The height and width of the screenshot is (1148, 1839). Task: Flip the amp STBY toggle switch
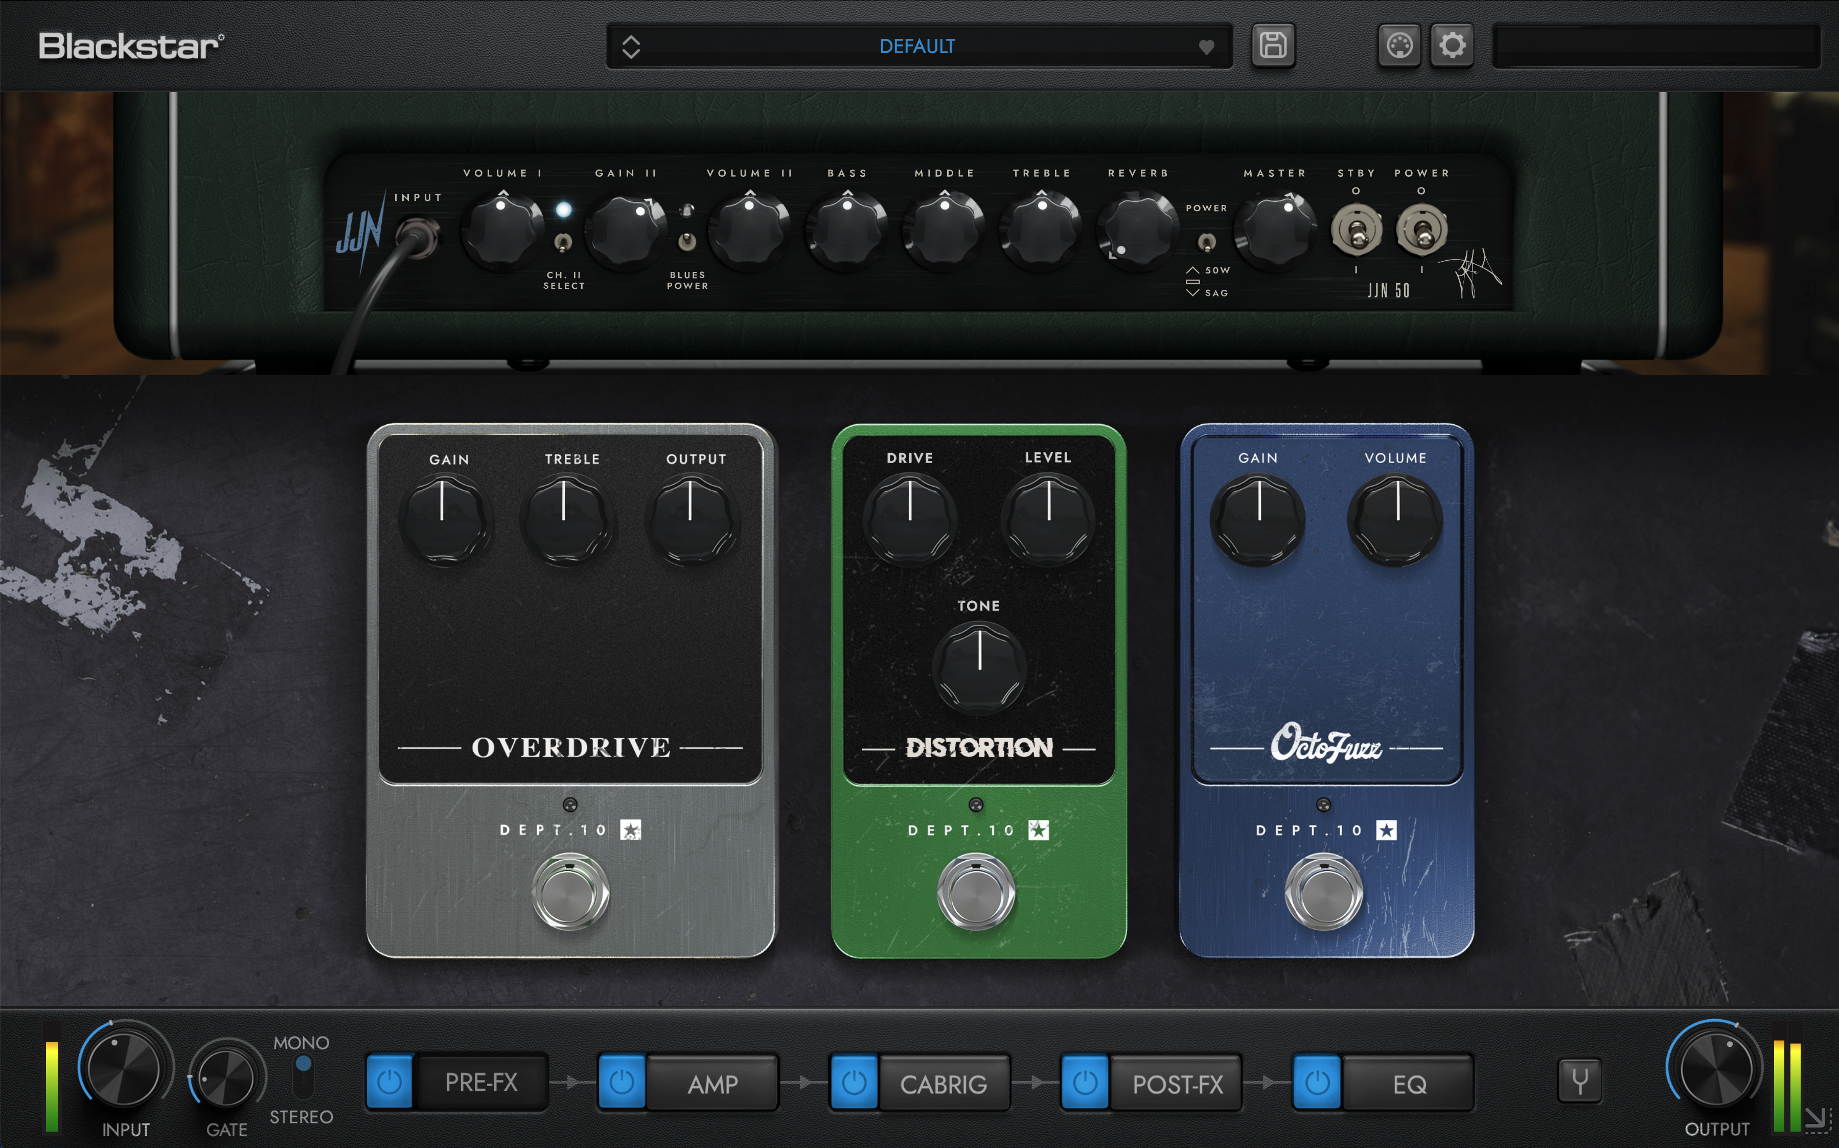tap(1356, 230)
